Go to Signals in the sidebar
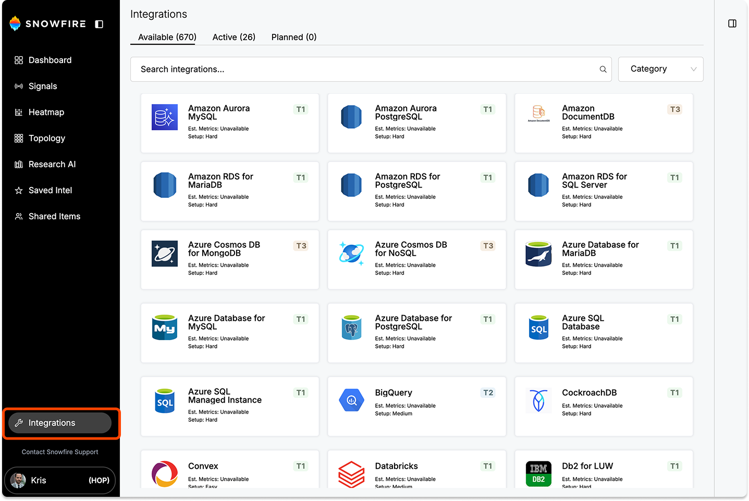The width and height of the screenshot is (749, 501). pos(43,86)
